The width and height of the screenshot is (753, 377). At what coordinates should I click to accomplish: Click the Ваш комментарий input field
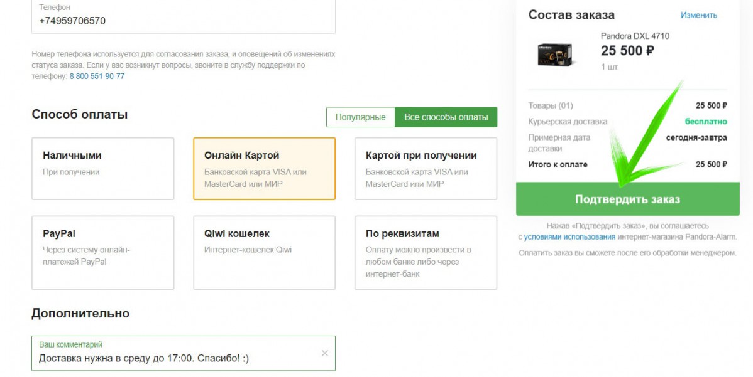(184, 353)
